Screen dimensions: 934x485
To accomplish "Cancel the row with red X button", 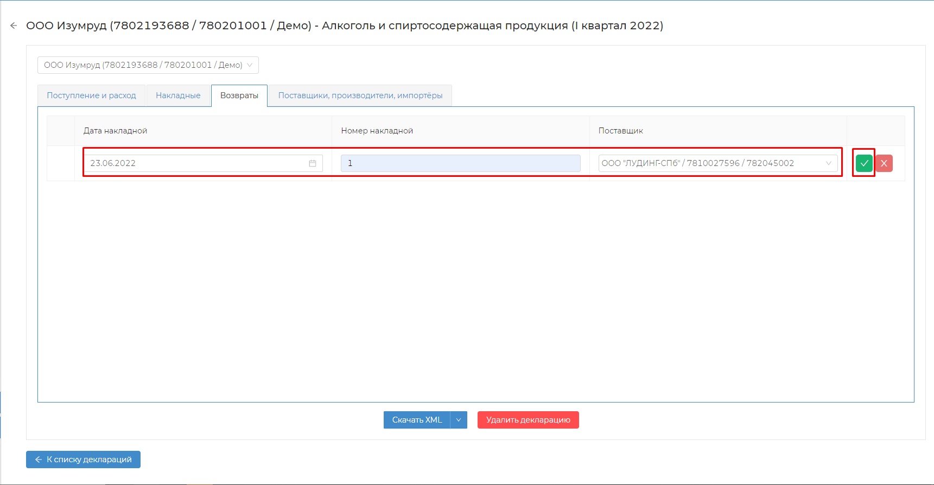I will click(884, 163).
